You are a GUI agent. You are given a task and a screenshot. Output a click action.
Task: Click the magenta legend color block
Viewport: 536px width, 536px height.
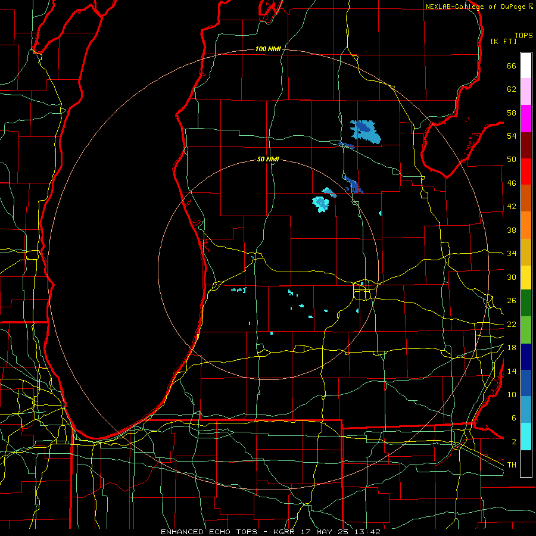coord(526,119)
